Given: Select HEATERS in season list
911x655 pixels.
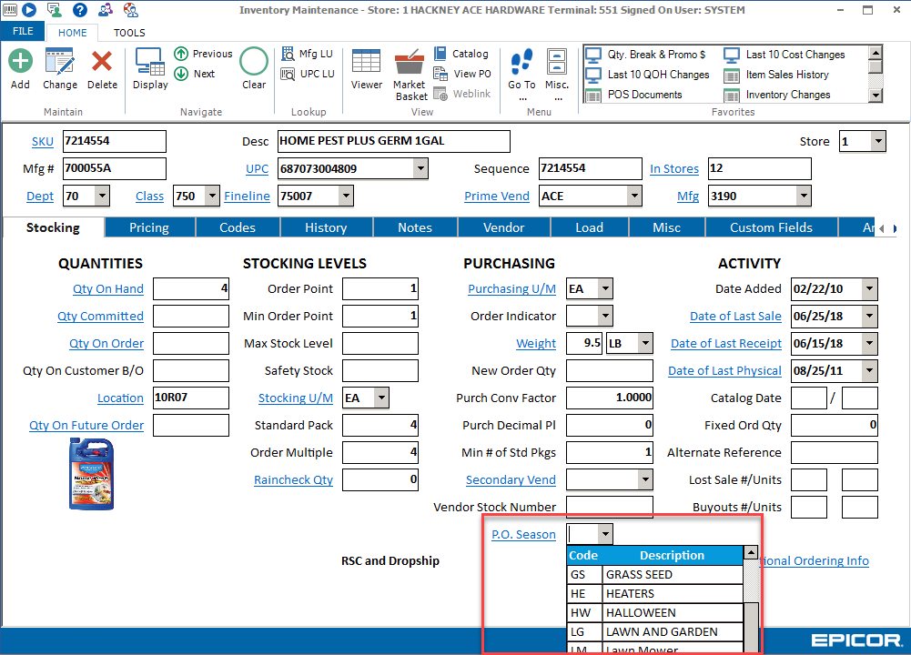Looking at the screenshot, I should coord(654,594).
